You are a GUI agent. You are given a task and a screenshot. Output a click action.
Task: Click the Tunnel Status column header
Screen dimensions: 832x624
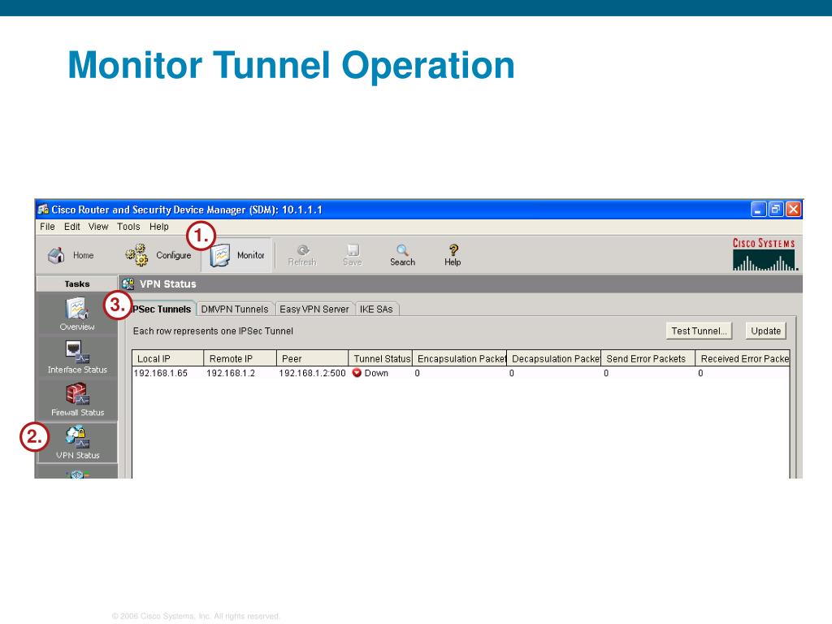pyautogui.click(x=380, y=358)
